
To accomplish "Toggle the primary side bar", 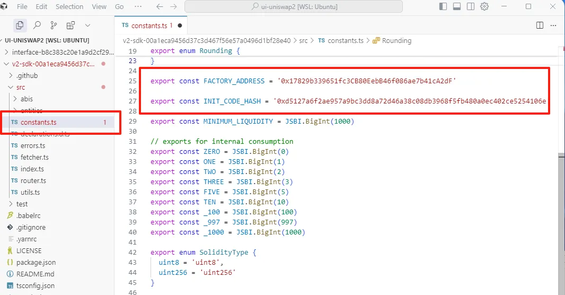I will (x=443, y=6).
